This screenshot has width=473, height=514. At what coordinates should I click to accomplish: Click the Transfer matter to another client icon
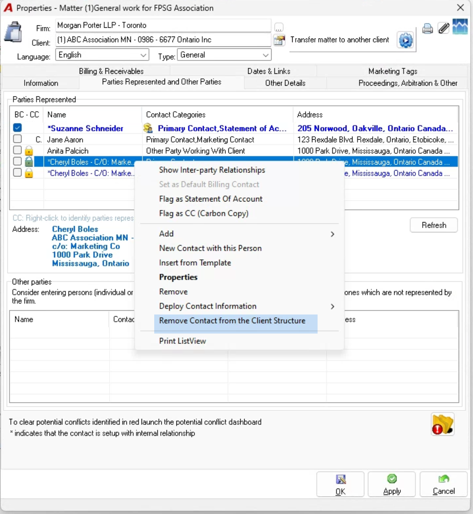(x=406, y=40)
